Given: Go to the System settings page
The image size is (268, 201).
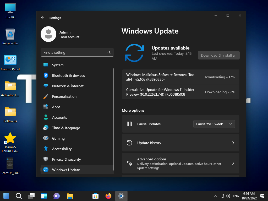Looking at the screenshot, I should click(x=58, y=65).
